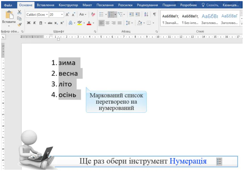Center align the text
Image resolution: width=244 pixels, height=173 pixels.
pos(107,23)
